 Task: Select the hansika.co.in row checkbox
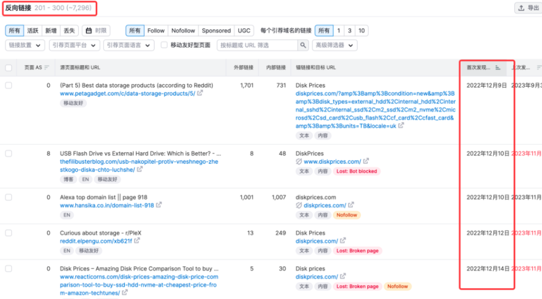click(x=8, y=197)
